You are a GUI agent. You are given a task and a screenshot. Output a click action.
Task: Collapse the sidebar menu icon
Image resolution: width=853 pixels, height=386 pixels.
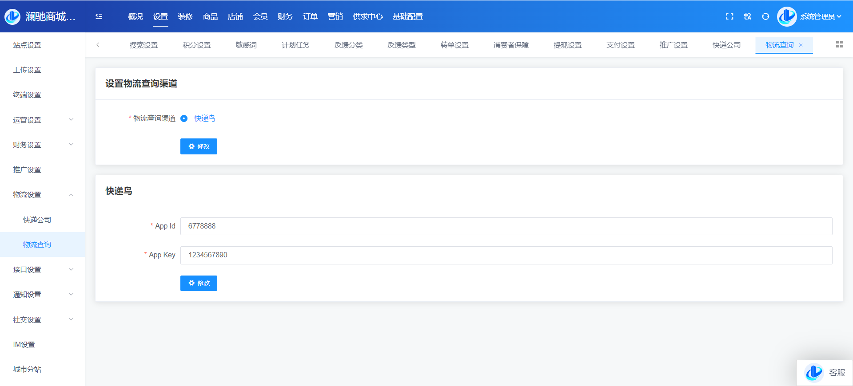pyautogui.click(x=99, y=16)
